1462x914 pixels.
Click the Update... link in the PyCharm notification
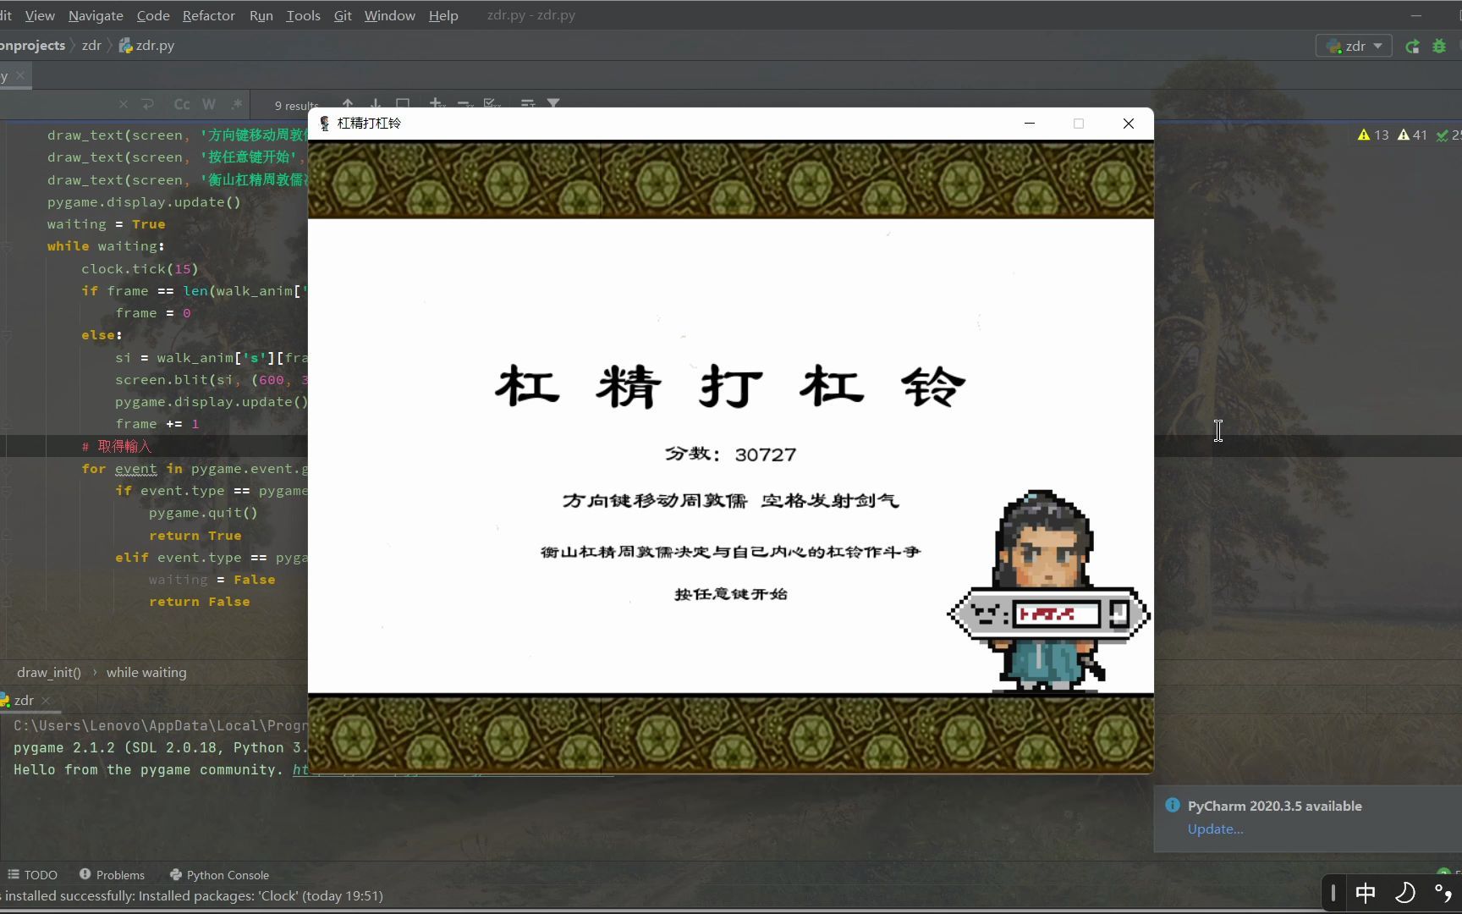(x=1215, y=829)
